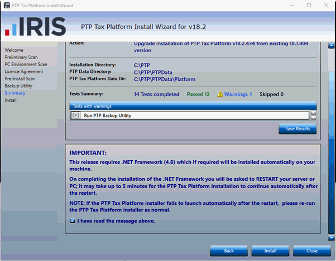Minimize the install wizard window

tap(292, 6)
